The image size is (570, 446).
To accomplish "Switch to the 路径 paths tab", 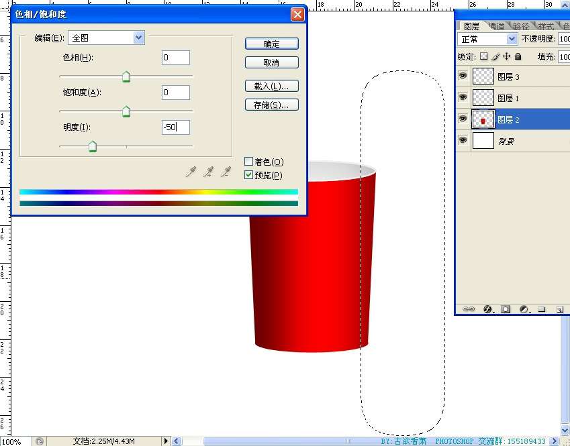I will (520, 26).
